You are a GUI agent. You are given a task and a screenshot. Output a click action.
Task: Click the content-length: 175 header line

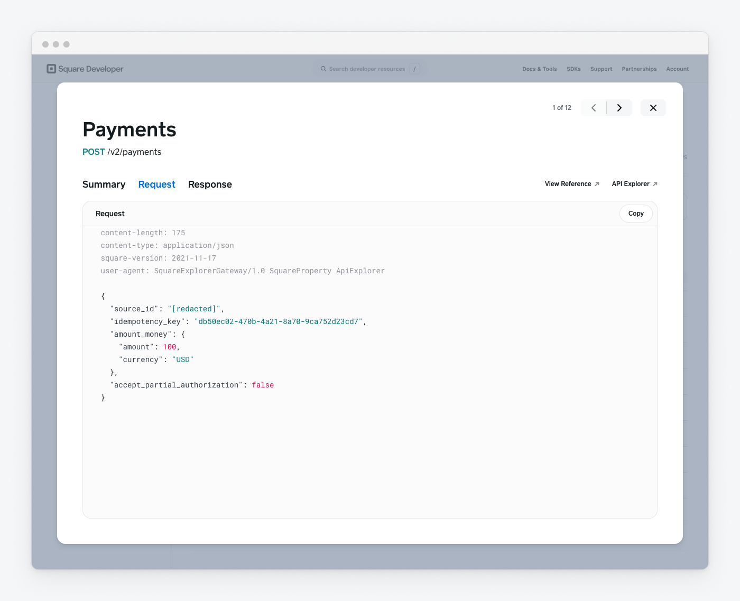point(143,233)
